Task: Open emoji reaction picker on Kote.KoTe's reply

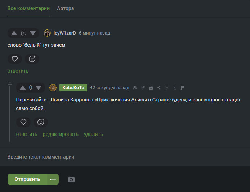Action: pos(41,122)
